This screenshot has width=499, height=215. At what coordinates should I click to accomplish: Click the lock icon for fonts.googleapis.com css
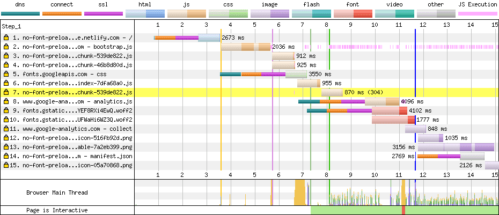tap(6, 74)
